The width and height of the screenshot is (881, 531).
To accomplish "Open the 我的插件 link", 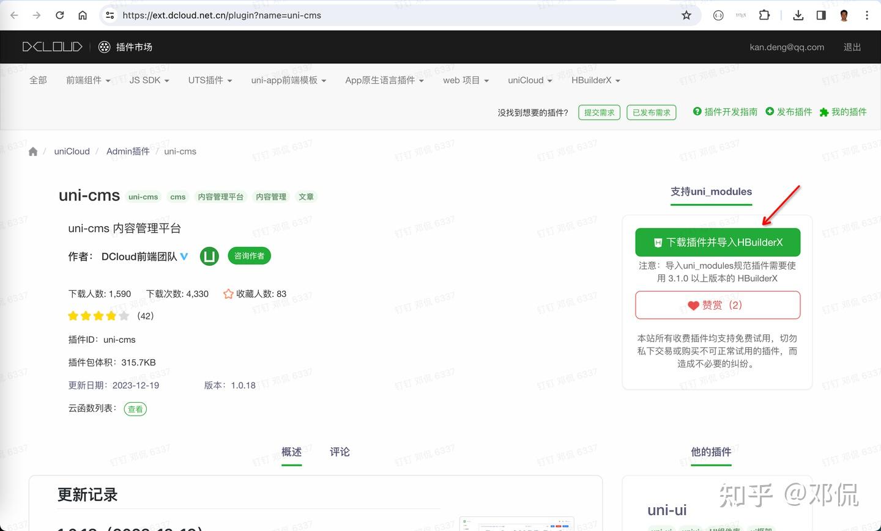I will [849, 112].
